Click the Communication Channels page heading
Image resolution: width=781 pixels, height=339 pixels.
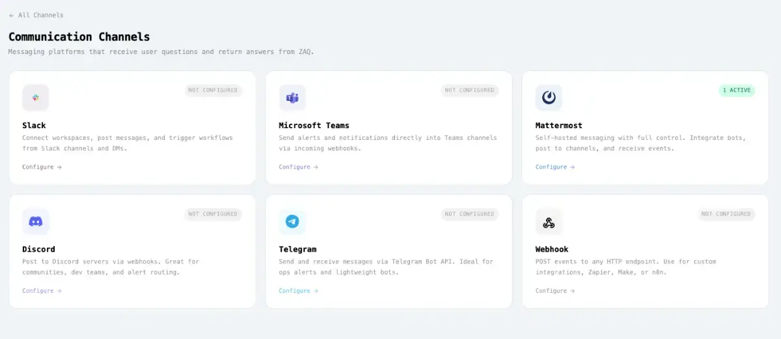[79, 37]
